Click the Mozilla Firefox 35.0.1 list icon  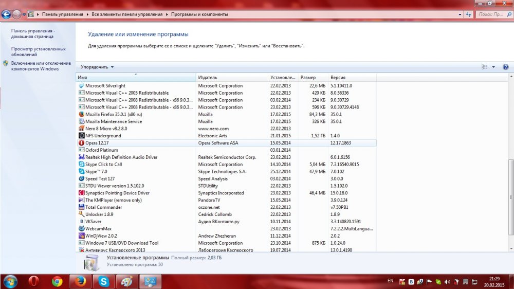81,114
